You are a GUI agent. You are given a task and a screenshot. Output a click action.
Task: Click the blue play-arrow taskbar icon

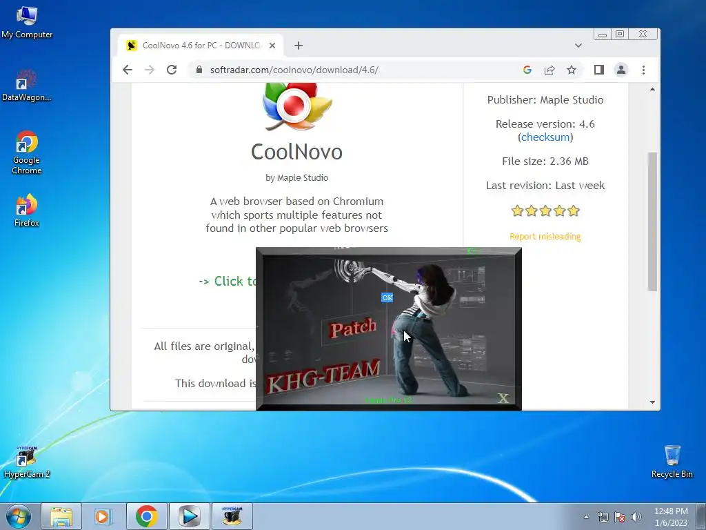click(189, 516)
